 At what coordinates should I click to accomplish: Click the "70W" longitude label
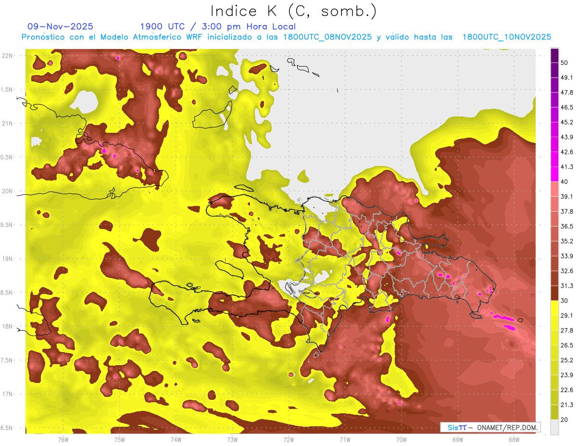(401, 439)
